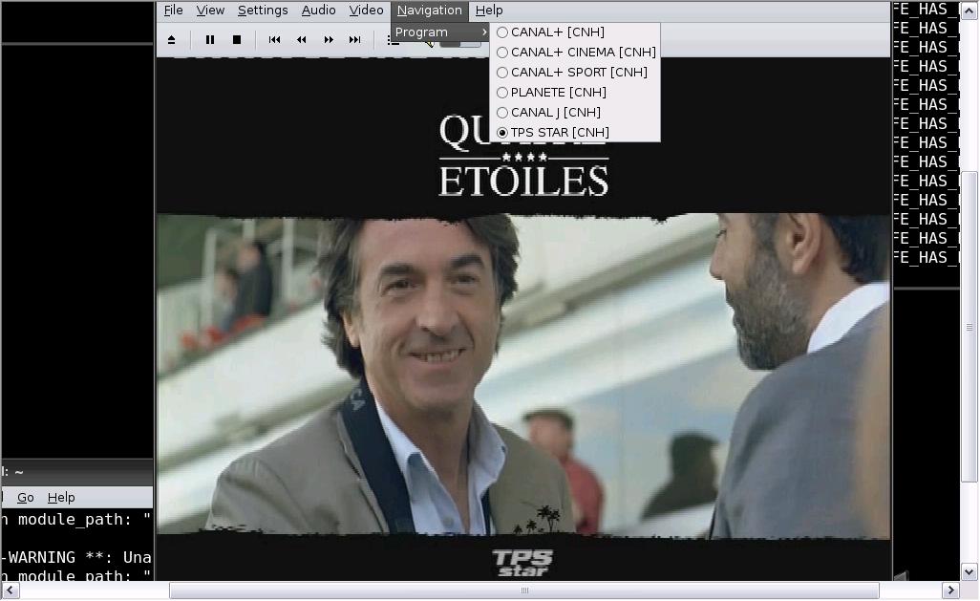Click the horizontal scrollbar right arrow
Image resolution: width=980 pixels, height=601 pixels.
point(950,590)
